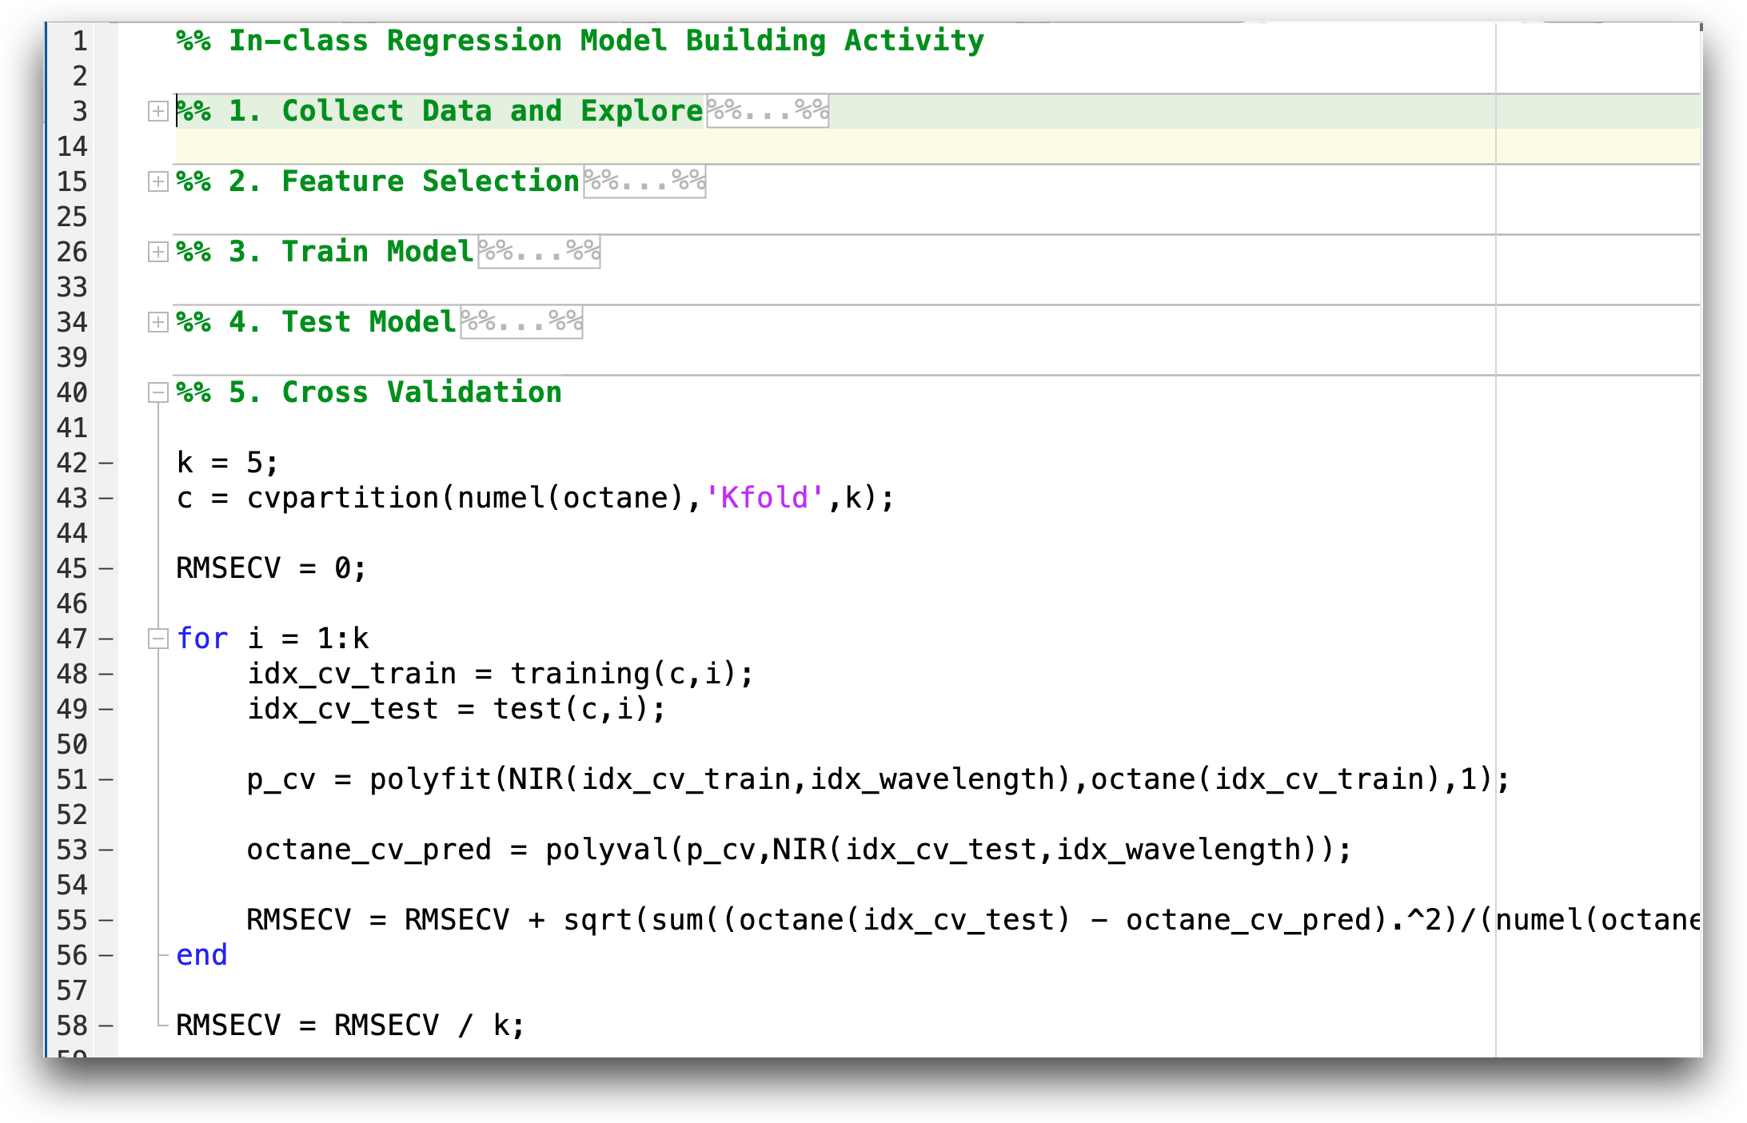Screen dimensions: 1747x1123
Task: Expand the Train Model section fold
Action: click(x=158, y=252)
